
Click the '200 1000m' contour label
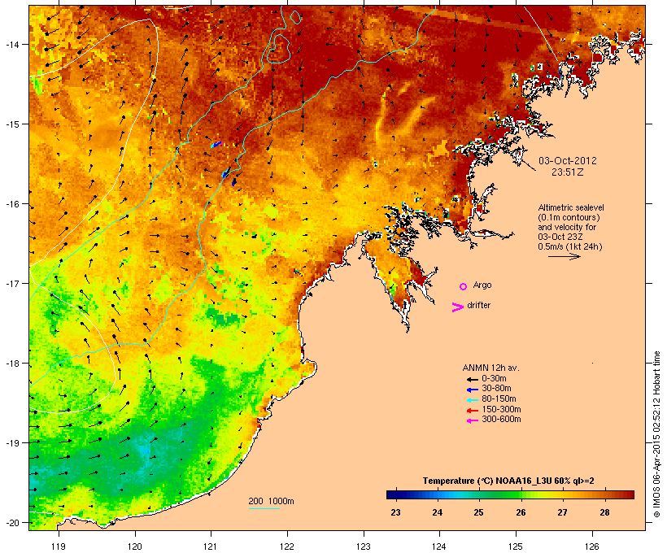click(x=271, y=501)
